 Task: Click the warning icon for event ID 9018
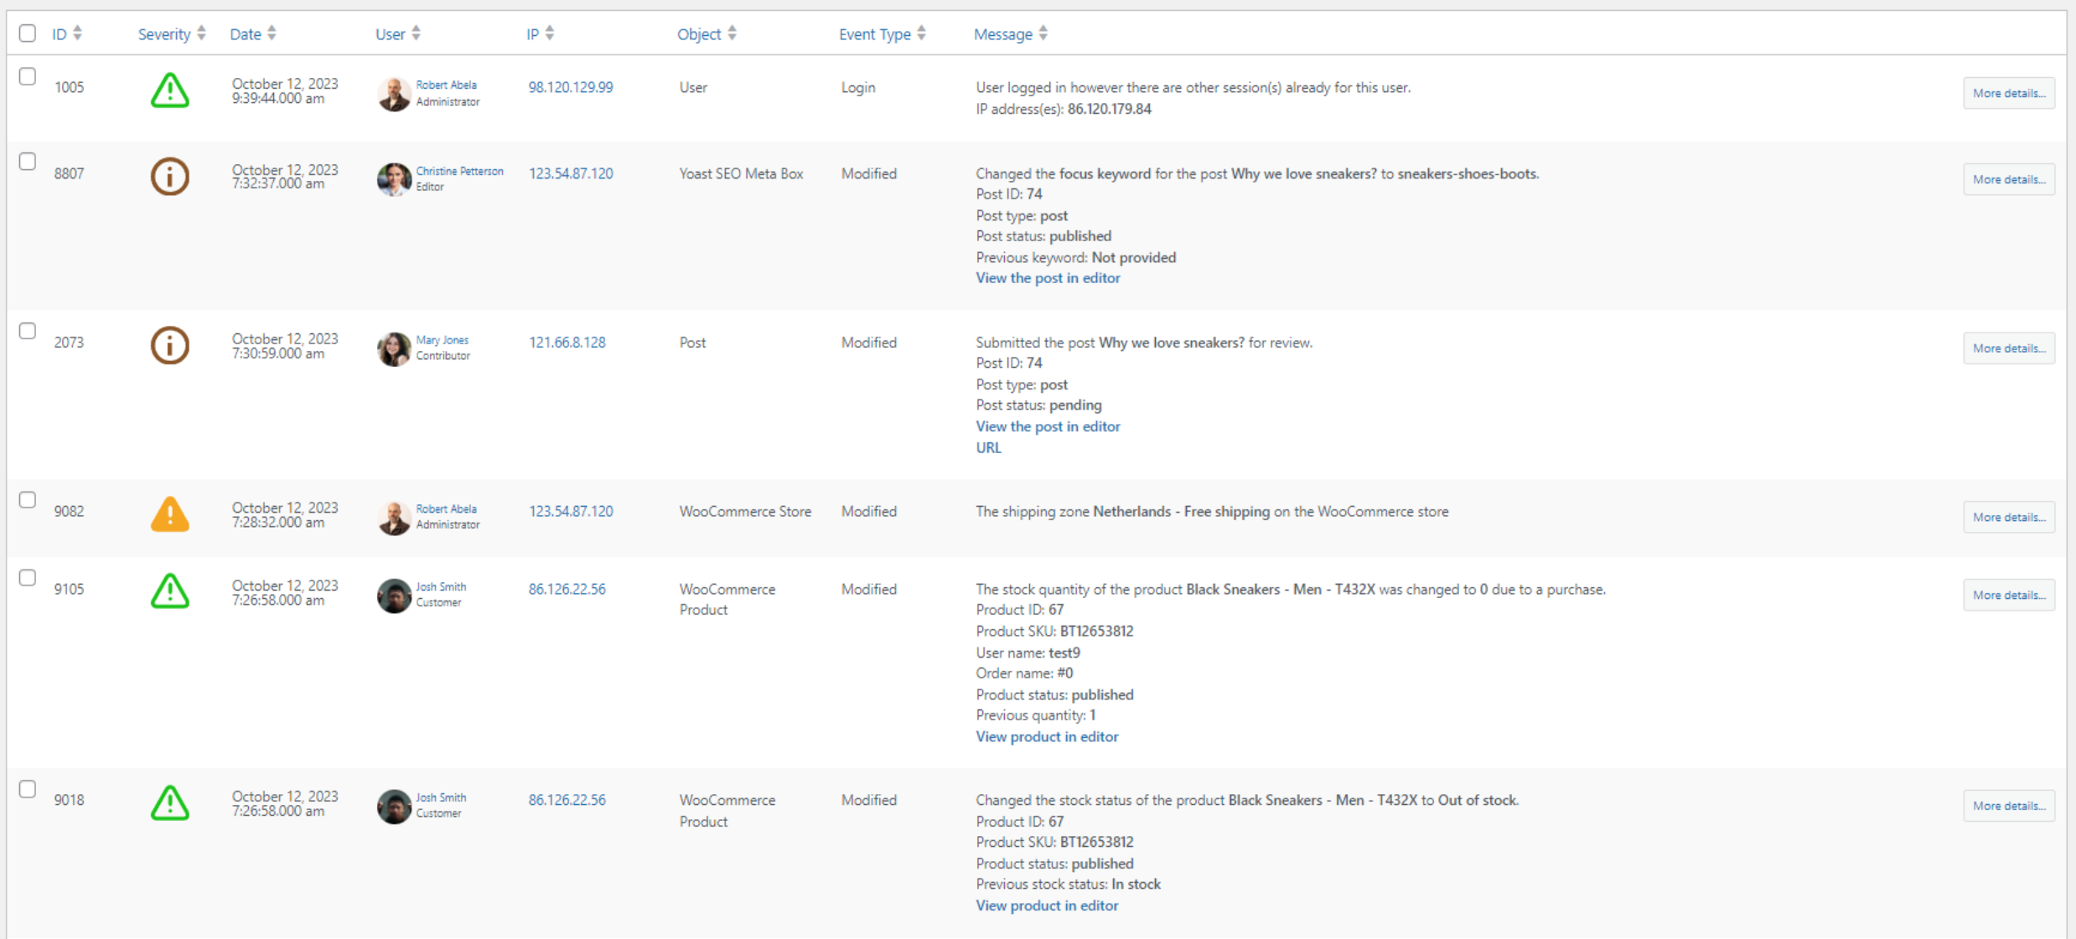(x=169, y=802)
